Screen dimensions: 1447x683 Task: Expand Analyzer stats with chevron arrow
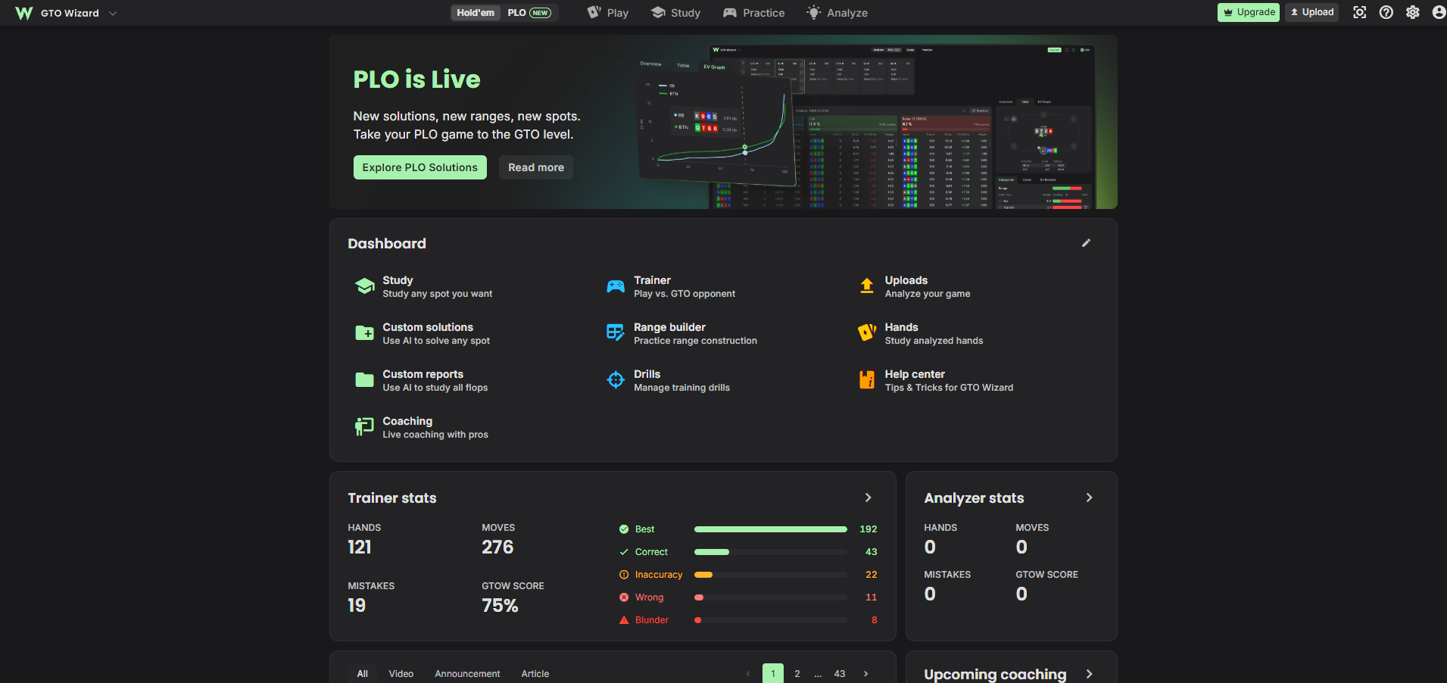click(x=1090, y=497)
